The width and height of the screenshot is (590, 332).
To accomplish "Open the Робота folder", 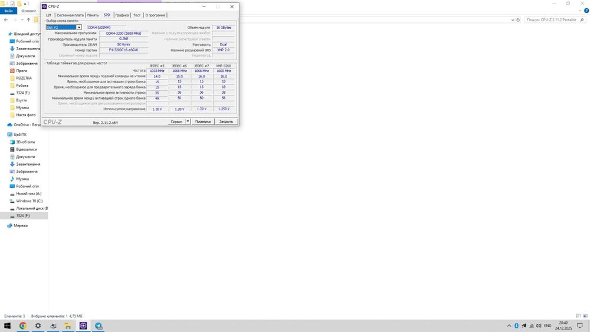I will click(x=22, y=86).
